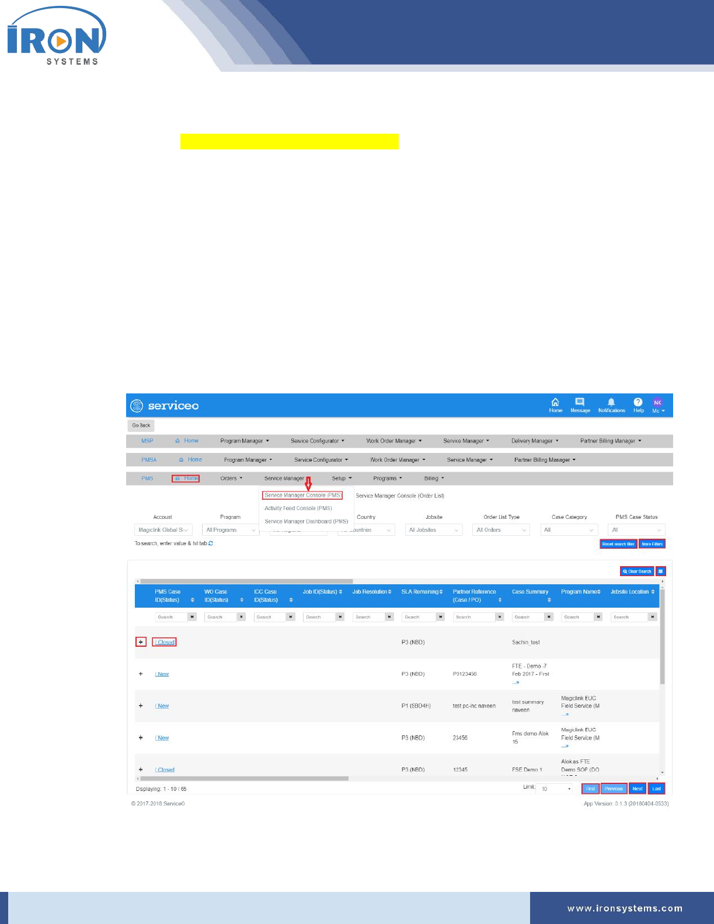
Task: Open the PMS Case Status dropdown
Action: click(x=636, y=530)
